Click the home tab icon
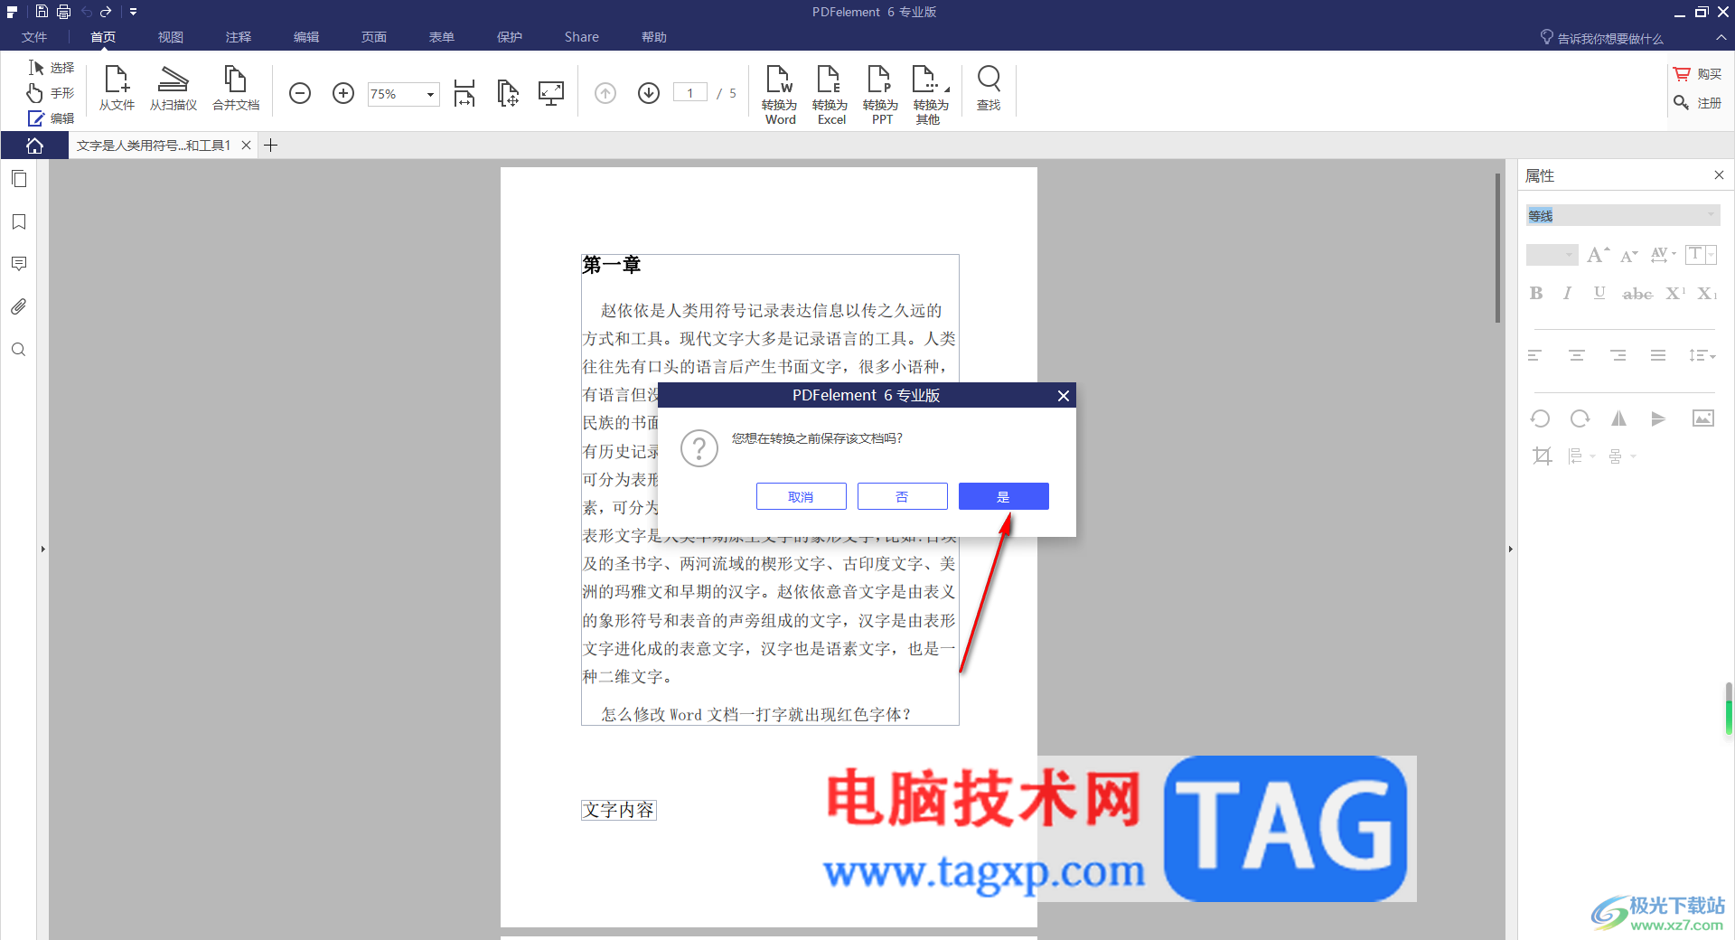Image resolution: width=1735 pixels, height=940 pixels. coord(34,146)
